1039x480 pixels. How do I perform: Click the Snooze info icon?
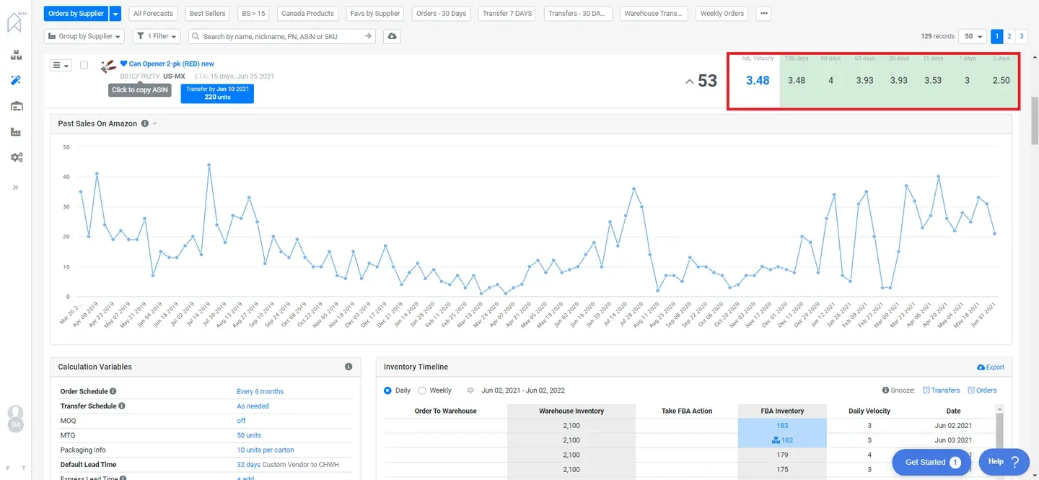886,390
